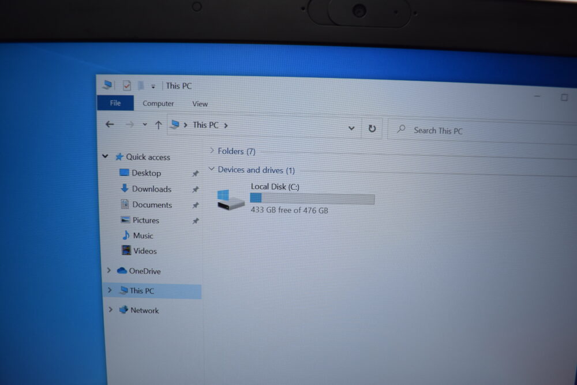Screen dimensions: 577x385
Task: Expand the Folders (7) group
Action: click(212, 151)
